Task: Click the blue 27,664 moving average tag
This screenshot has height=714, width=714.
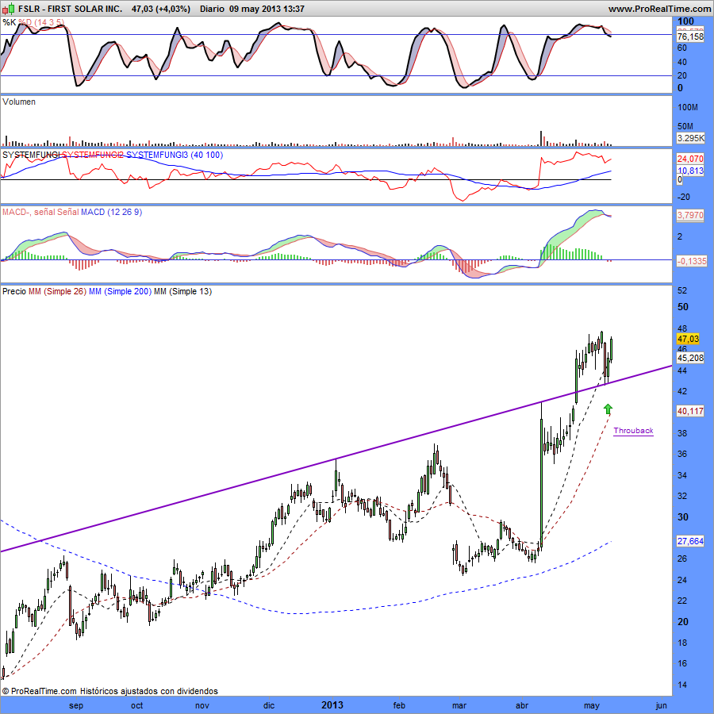Action: point(690,541)
